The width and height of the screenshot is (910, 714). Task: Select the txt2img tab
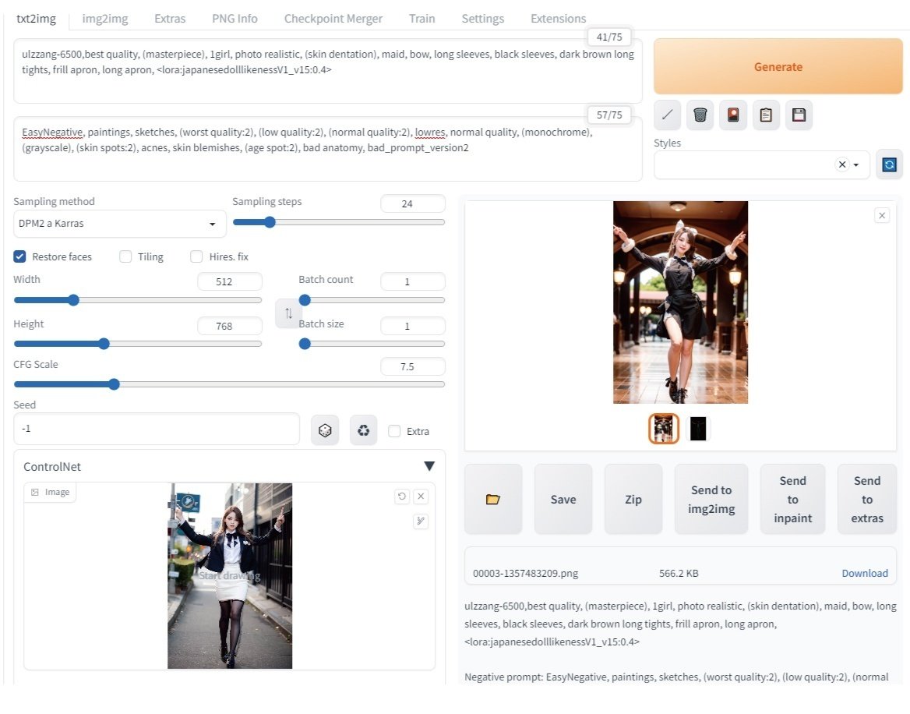coord(36,19)
